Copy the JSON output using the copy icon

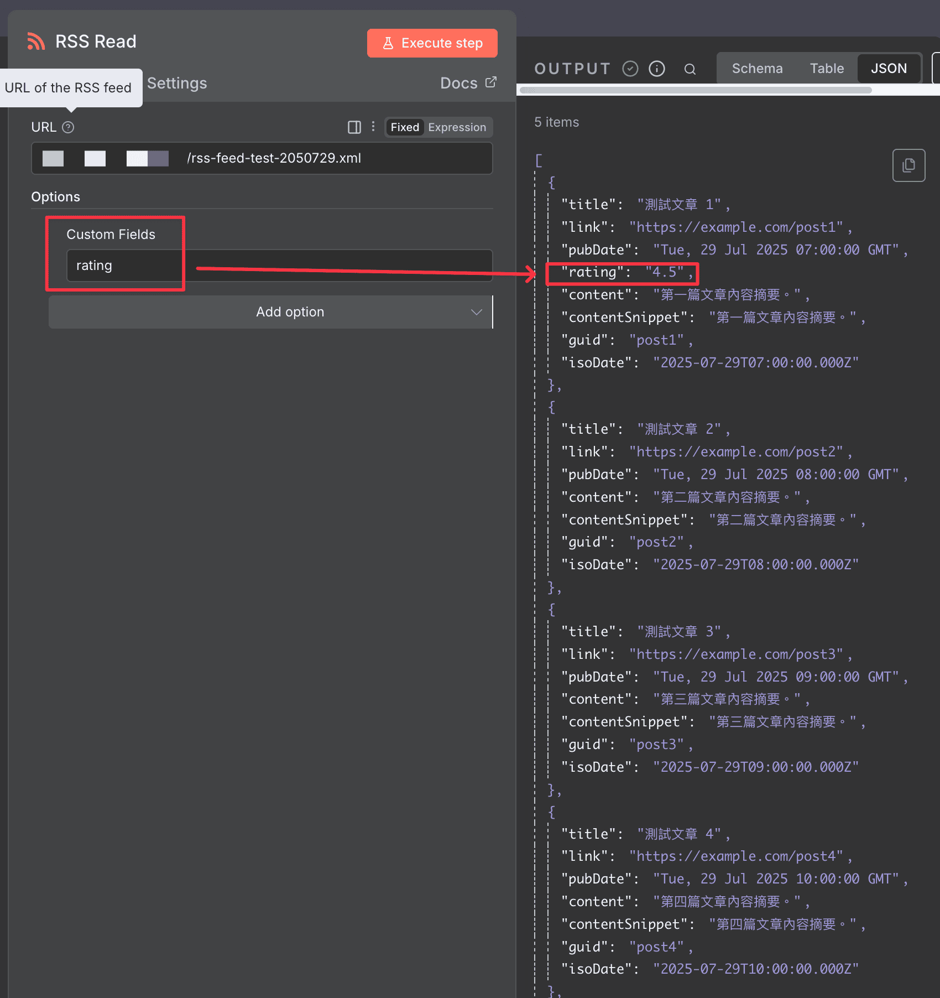[908, 165]
